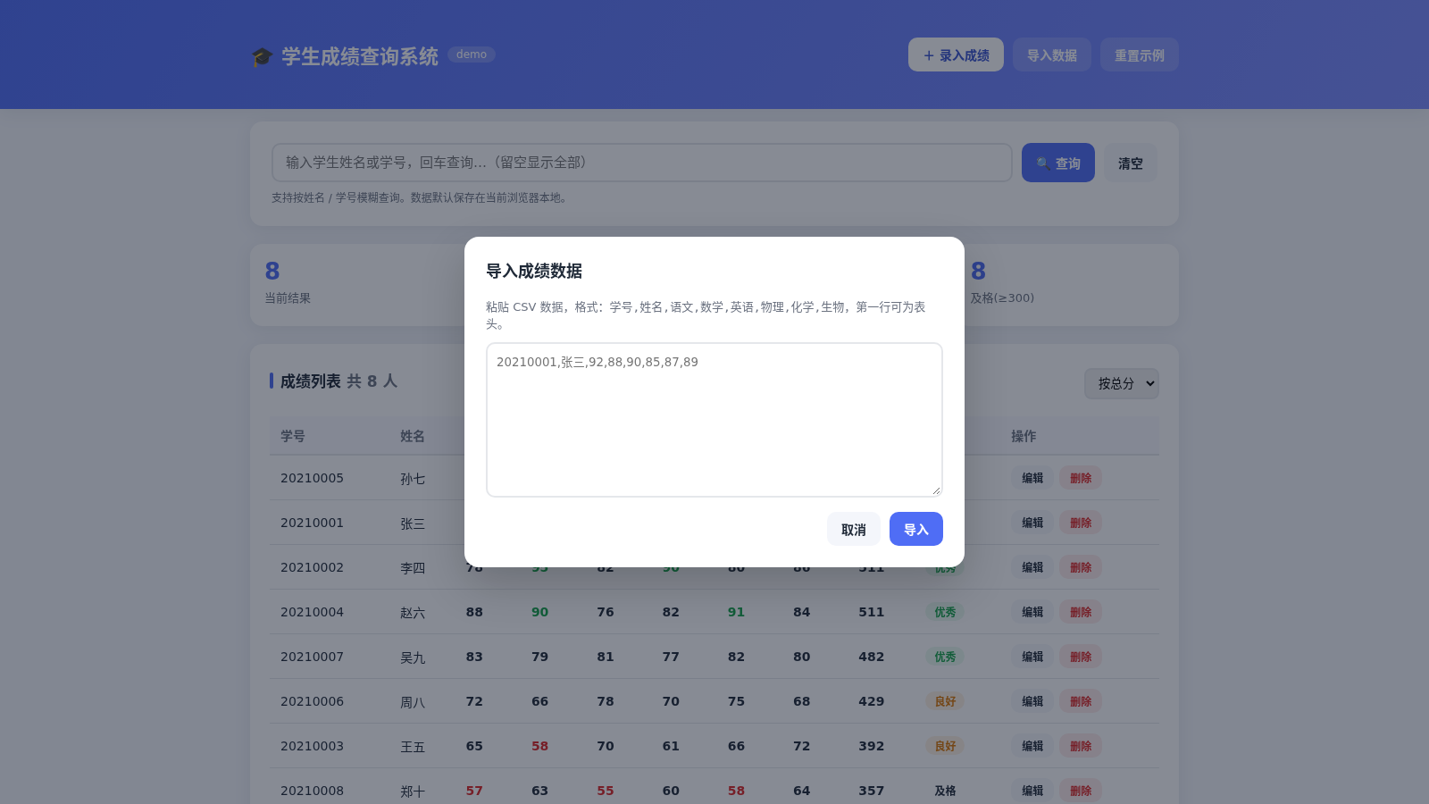This screenshot has height=804, width=1429.
Task: Confirm import with the 导入 button
Action: point(915,529)
